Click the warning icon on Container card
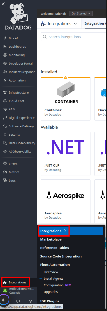The height and width of the screenshot is (311, 107). (x=65, y=77)
